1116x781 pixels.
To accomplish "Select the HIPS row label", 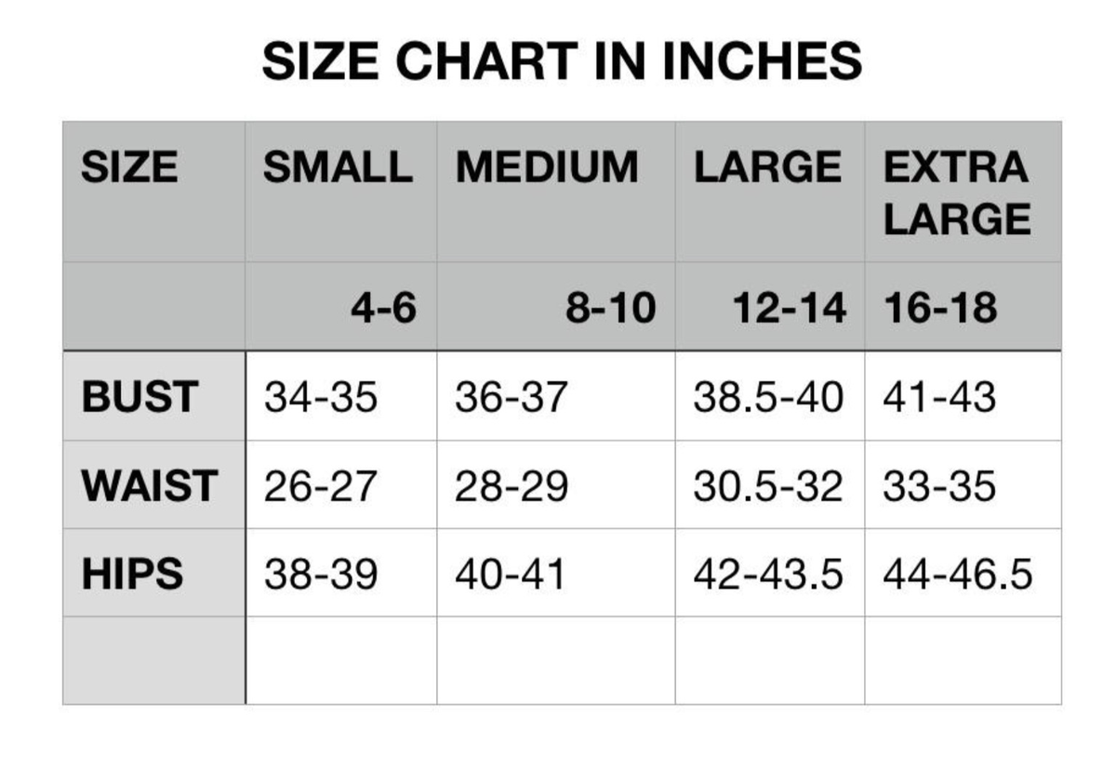I will (x=154, y=573).
